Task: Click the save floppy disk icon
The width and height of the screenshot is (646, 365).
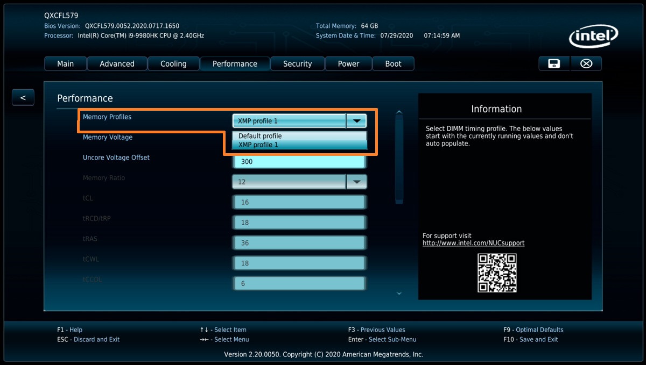Action: coord(553,63)
